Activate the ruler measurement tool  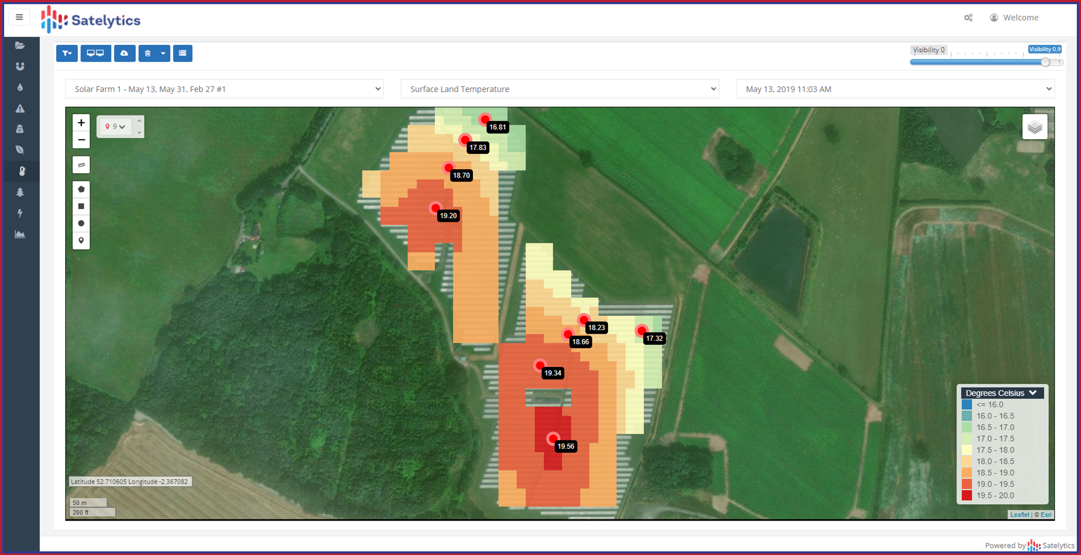pyautogui.click(x=81, y=165)
